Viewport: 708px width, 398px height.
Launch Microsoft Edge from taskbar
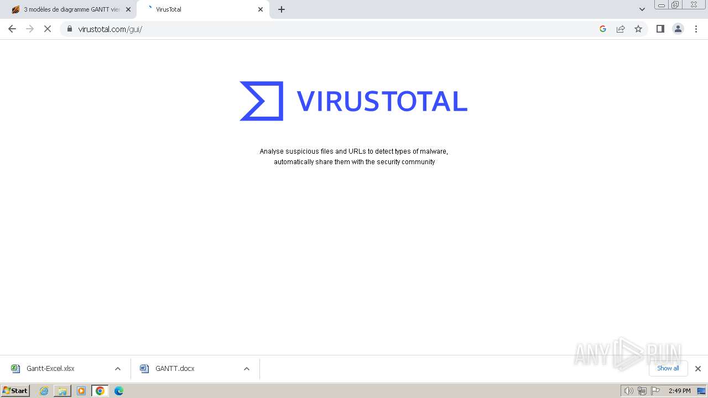click(x=119, y=391)
